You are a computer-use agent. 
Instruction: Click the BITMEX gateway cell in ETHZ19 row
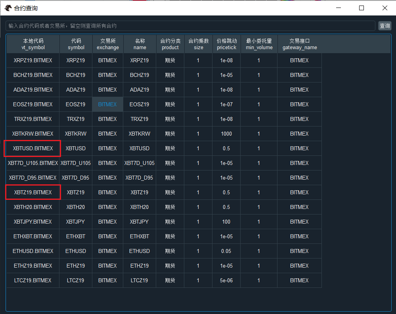(x=299, y=266)
